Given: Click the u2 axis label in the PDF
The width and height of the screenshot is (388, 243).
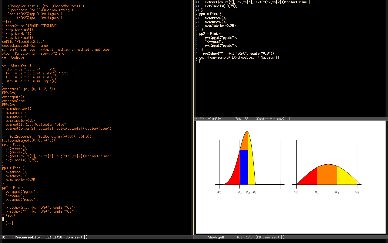Looking at the screenshot, I should coord(337,192).
